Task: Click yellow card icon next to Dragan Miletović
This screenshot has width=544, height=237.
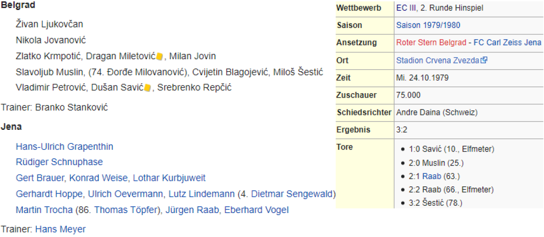Action: (x=160, y=57)
